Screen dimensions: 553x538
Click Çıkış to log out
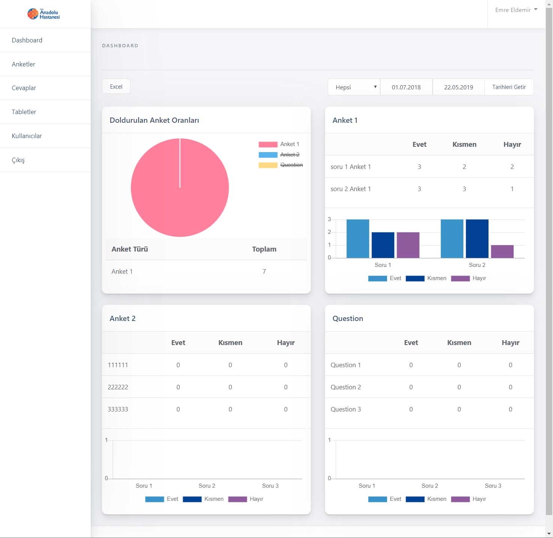[x=18, y=160]
